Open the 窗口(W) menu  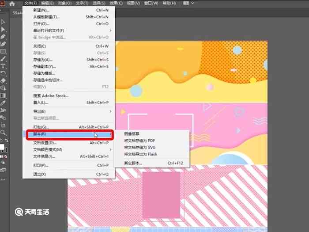(x=151, y=4)
